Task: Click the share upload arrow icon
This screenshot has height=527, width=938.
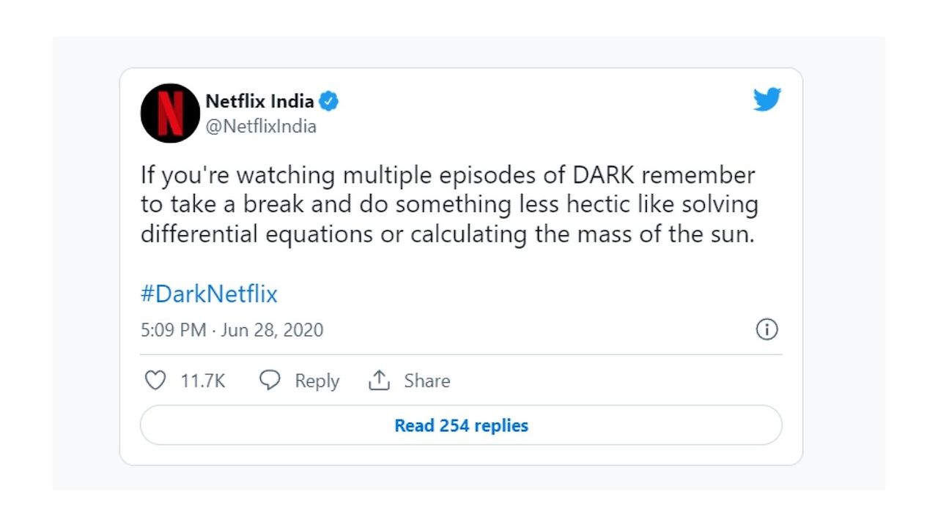Action: click(x=380, y=380)
